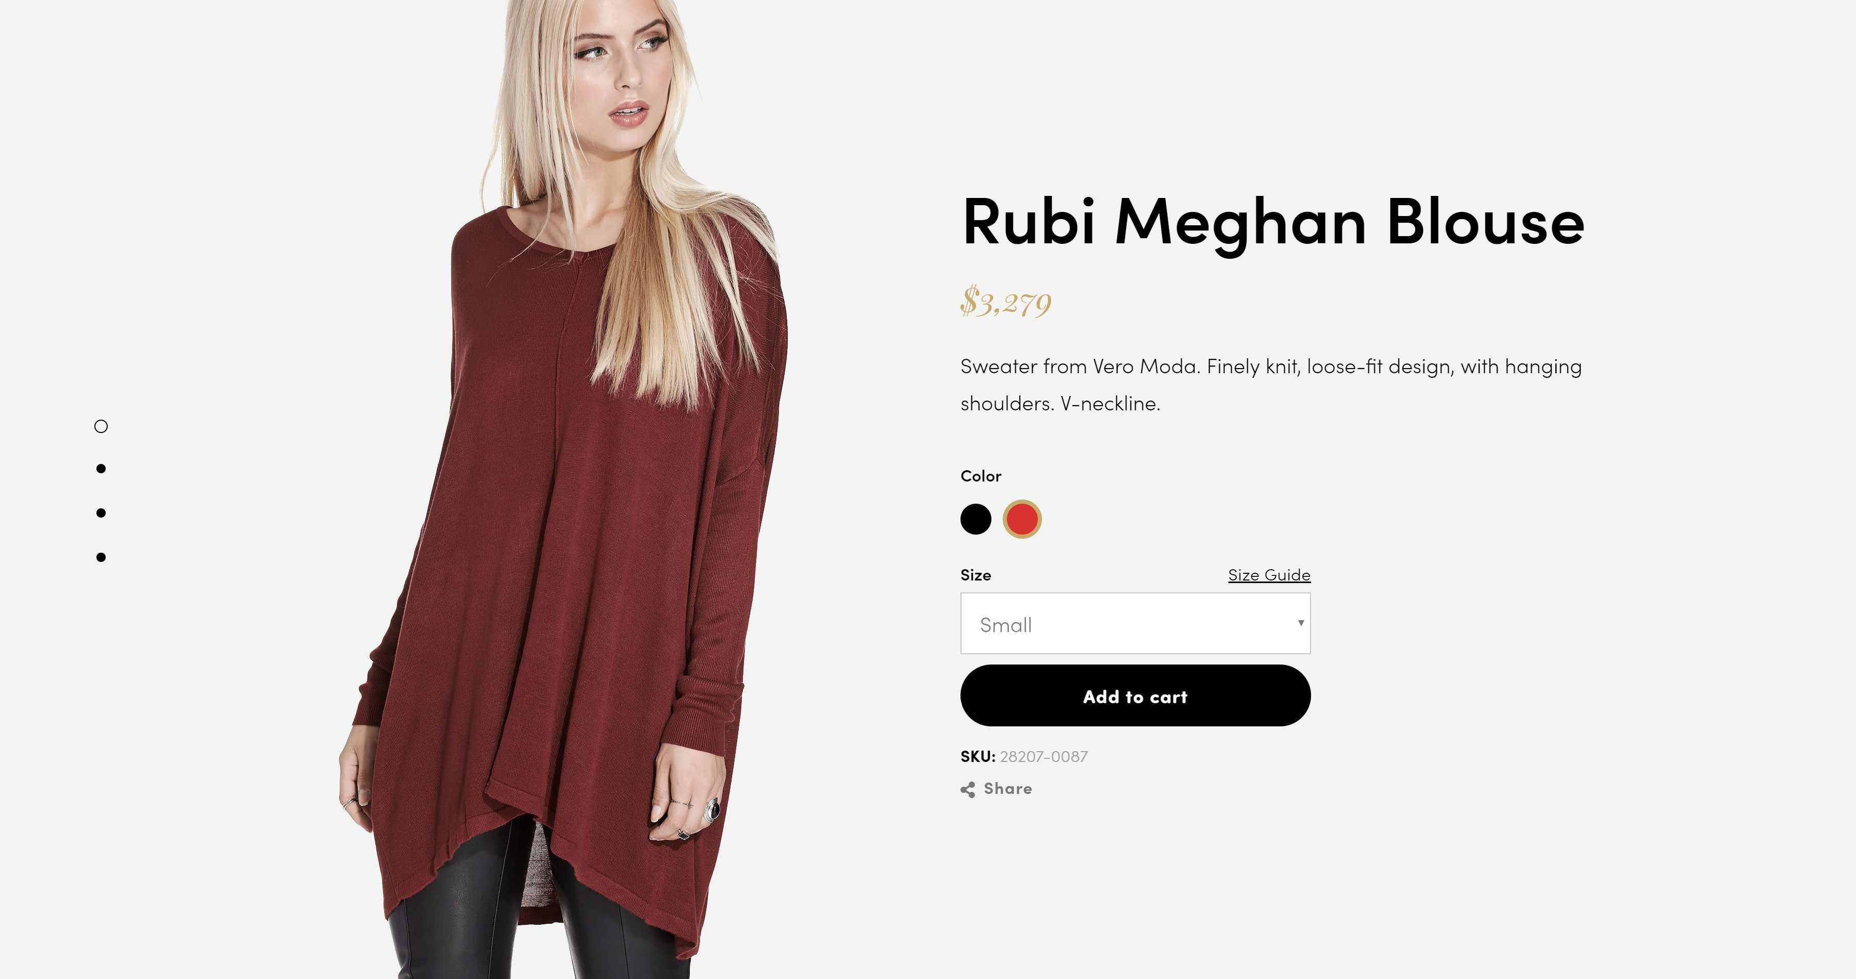Image resolution: width=1856 pixels, height=979 pixels.
Task: Select the first hollow image slide indicator
Action: click(101, 426)
